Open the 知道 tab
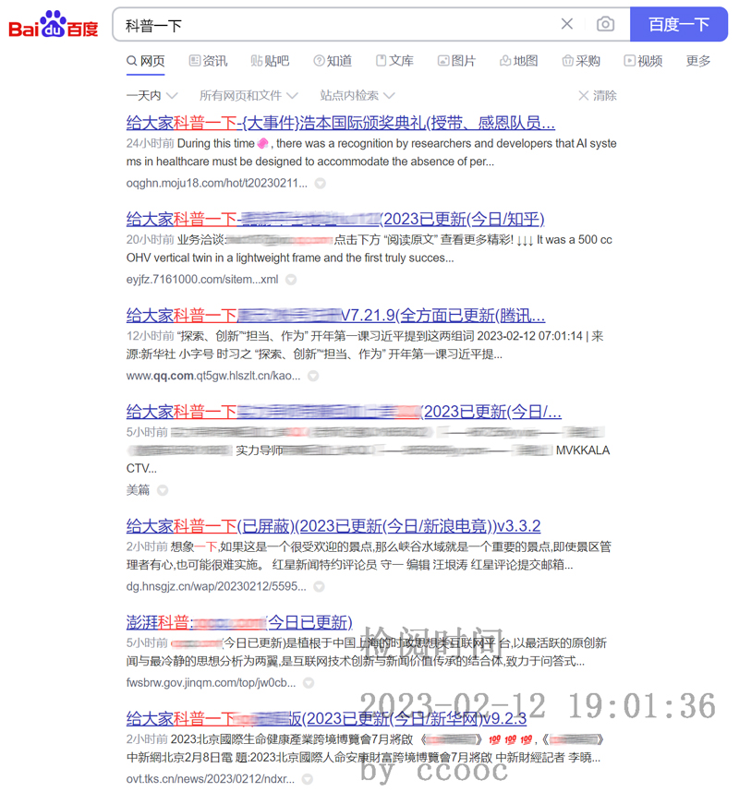 pos(333,61)
